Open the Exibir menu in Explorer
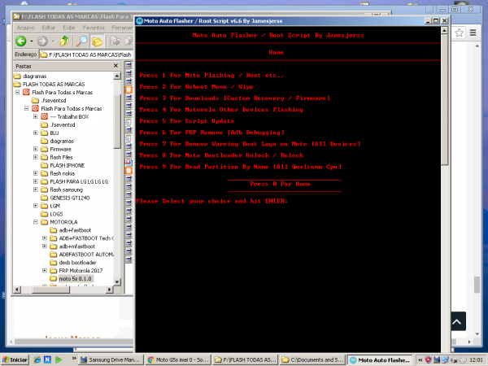This screenshot has height=366, width=488. 69,28
